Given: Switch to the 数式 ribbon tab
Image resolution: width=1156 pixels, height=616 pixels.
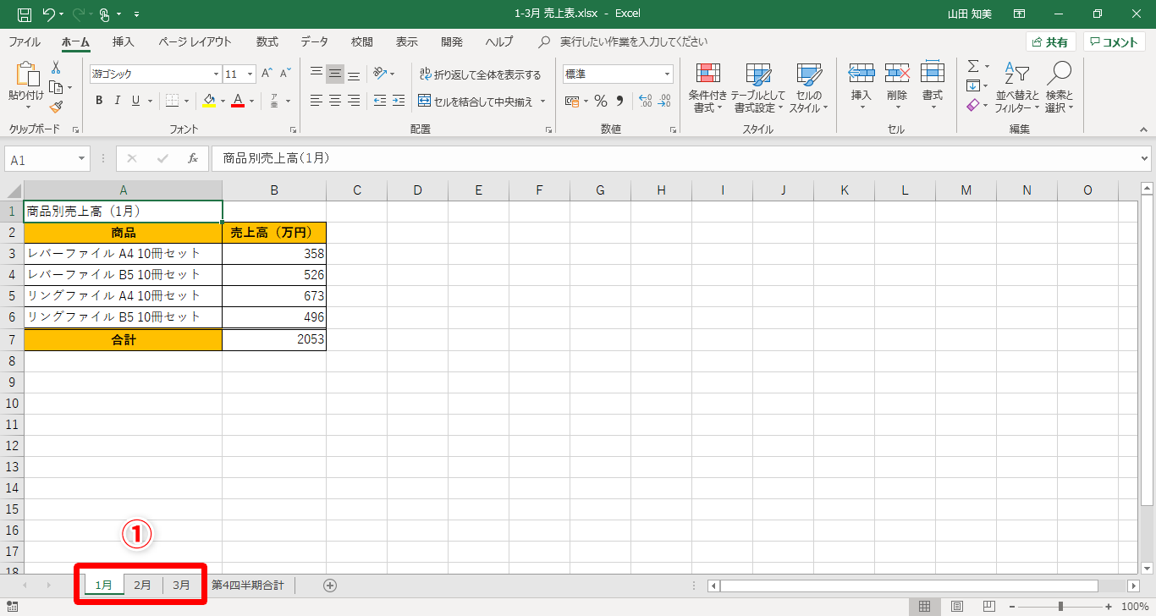Looking at the screenshot, I should [x=267, y=41].
